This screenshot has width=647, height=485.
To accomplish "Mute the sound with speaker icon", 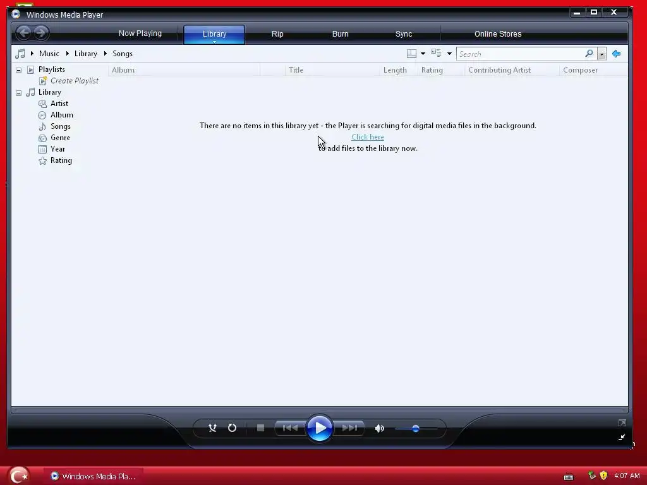I will click(380, 429).
